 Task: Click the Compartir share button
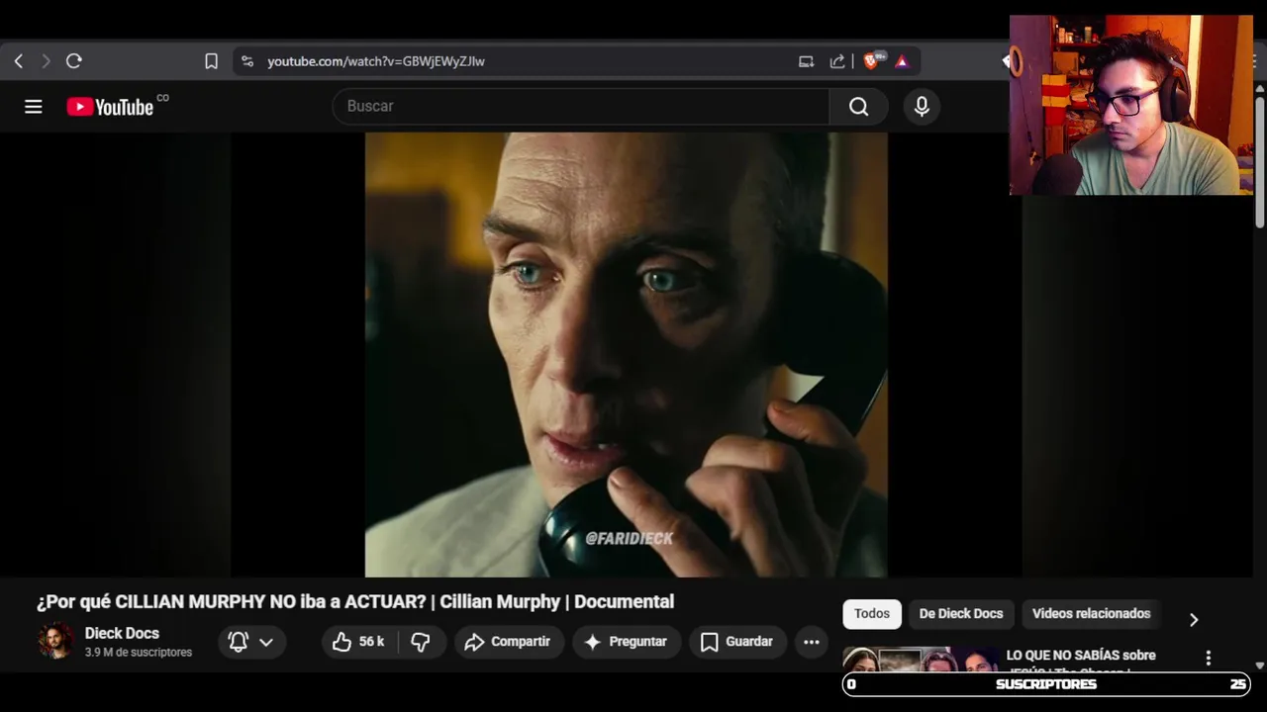coord(509,642)
